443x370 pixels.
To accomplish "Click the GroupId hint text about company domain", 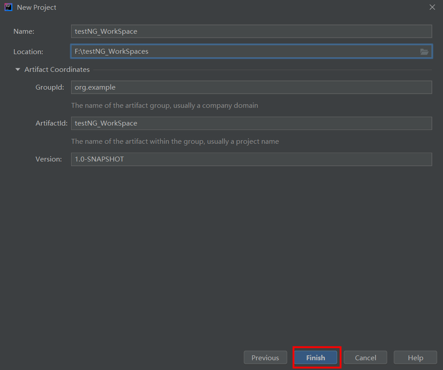I will pyautogui.click(x=164, y=105).
